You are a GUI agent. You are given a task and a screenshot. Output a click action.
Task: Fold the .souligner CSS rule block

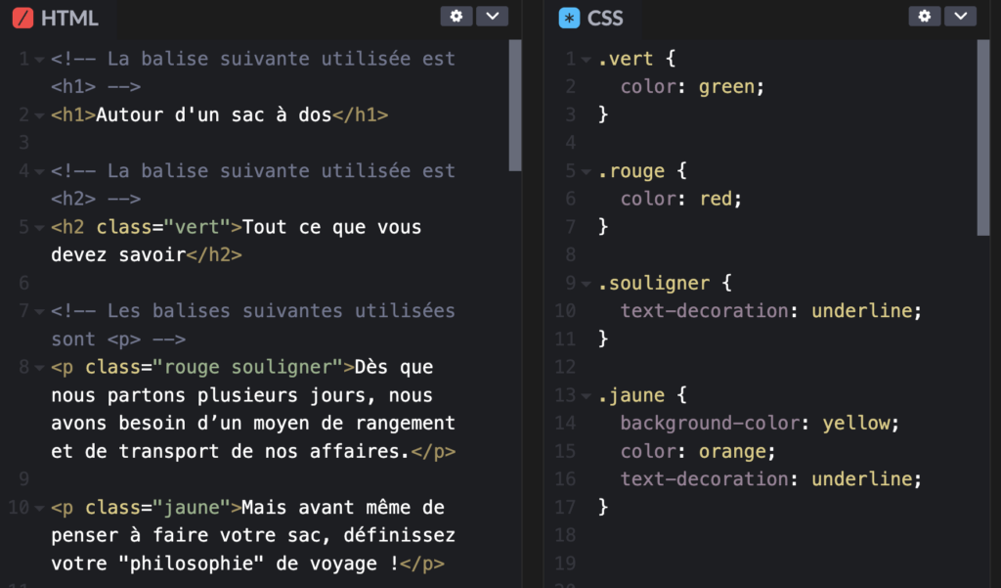(587, 285)
